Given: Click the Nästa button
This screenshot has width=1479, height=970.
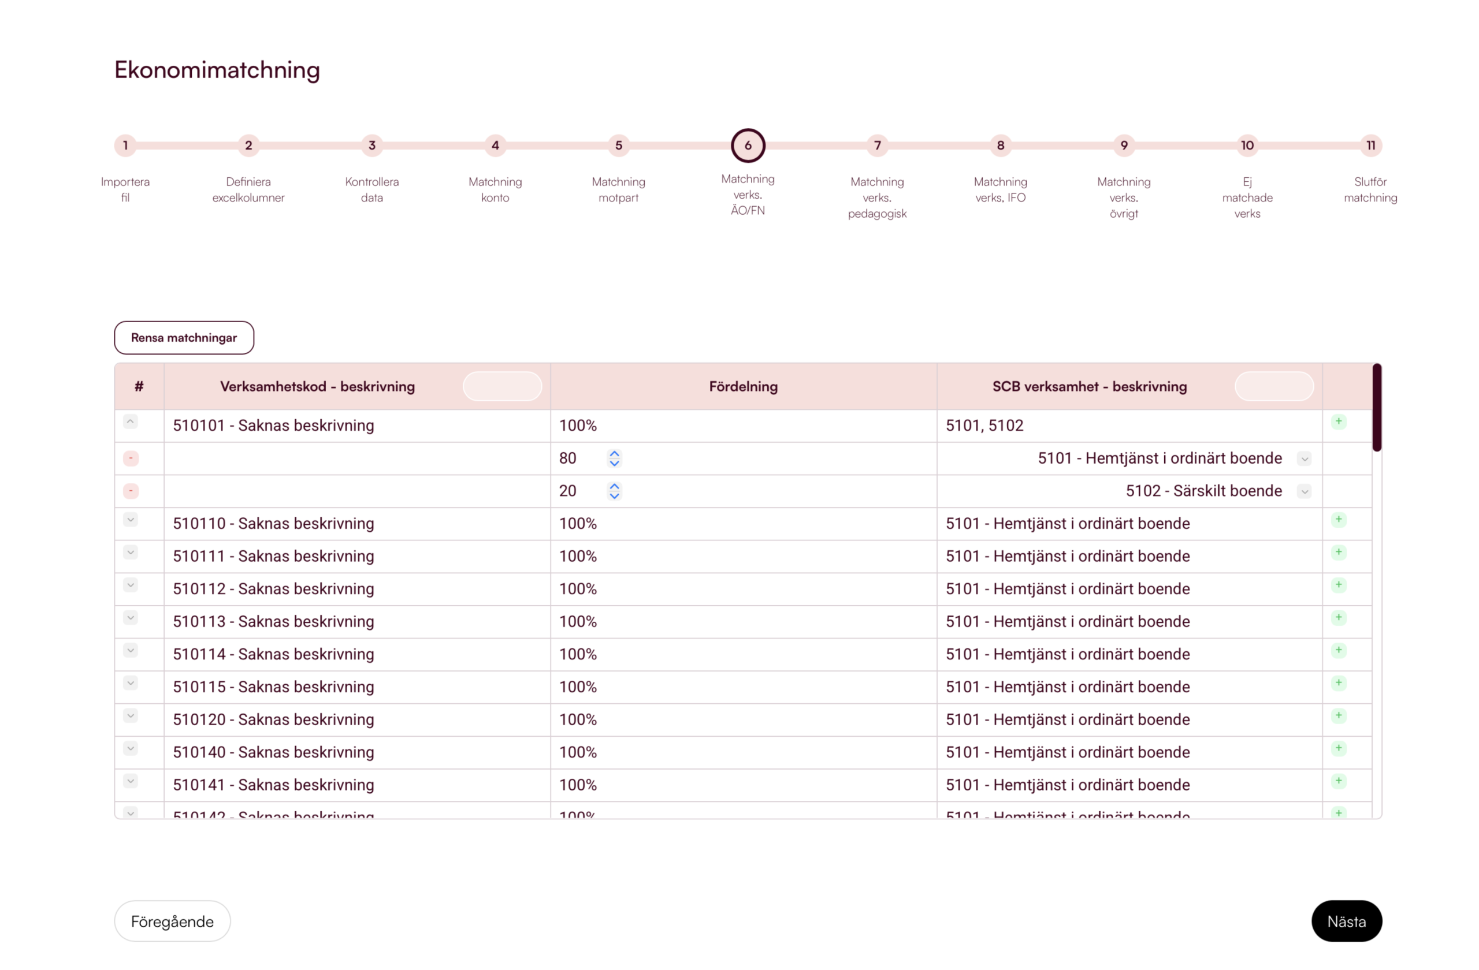Looking at the screenshot, I should click(x=1346, y=921).
